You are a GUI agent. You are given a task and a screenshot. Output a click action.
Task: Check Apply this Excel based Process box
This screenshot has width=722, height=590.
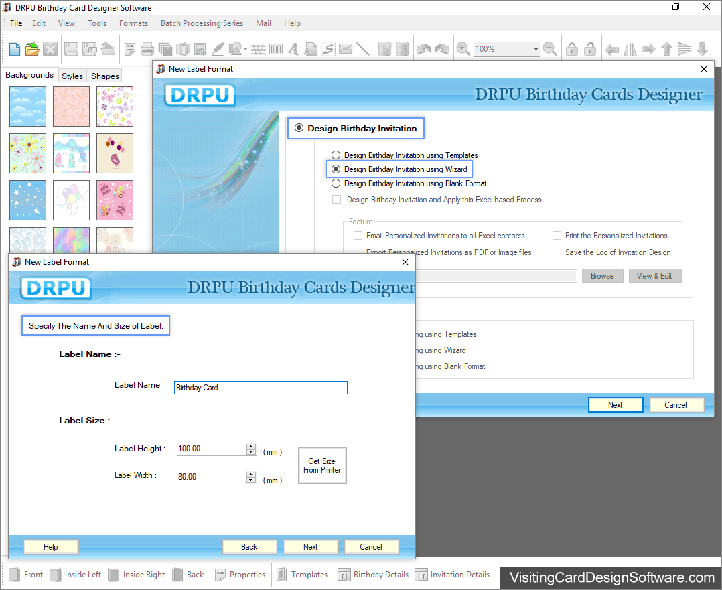(337, 200)
